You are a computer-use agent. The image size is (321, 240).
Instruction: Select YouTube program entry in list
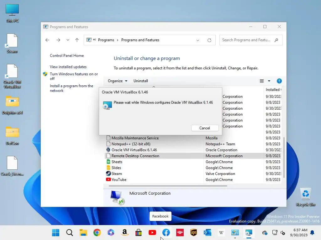[x=193, y=180]
